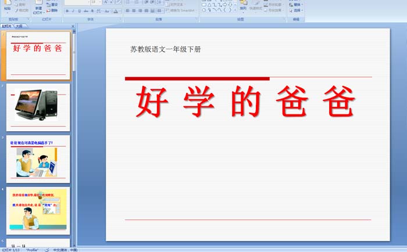Click the Reset (重设) slide button
This screenshot has height=252, width=407.
(52, 5)
